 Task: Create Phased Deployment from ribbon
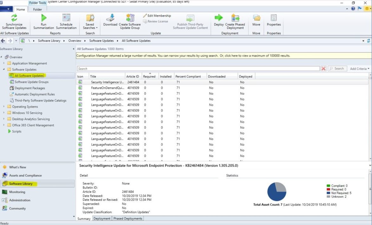point(235,21)
